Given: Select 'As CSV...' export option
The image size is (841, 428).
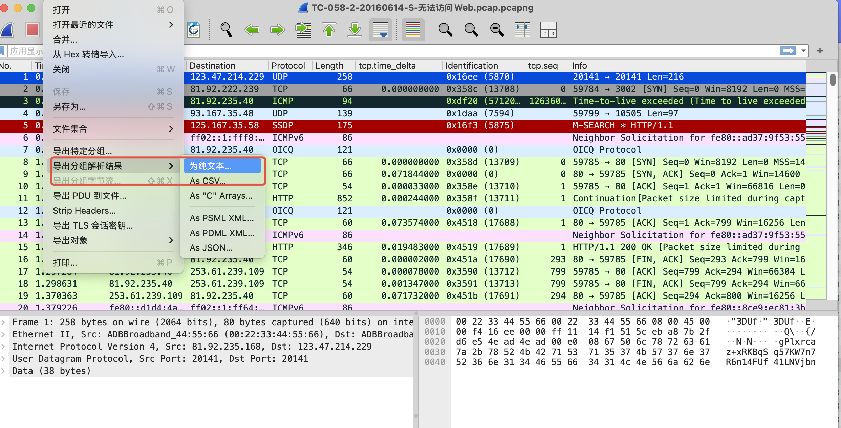Looking at the screenshot, I should point(208,181).
